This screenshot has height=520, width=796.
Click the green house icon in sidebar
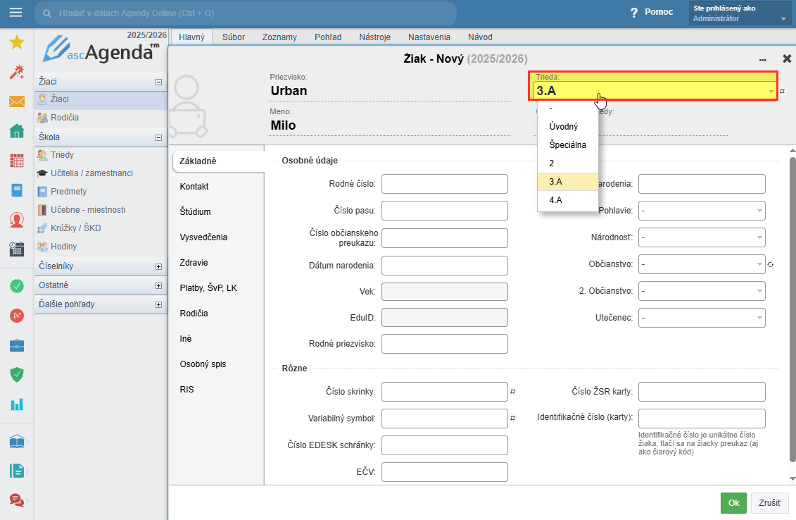tap(16, 131)
